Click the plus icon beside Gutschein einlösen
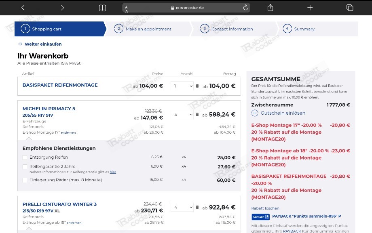 click(255, 113)
